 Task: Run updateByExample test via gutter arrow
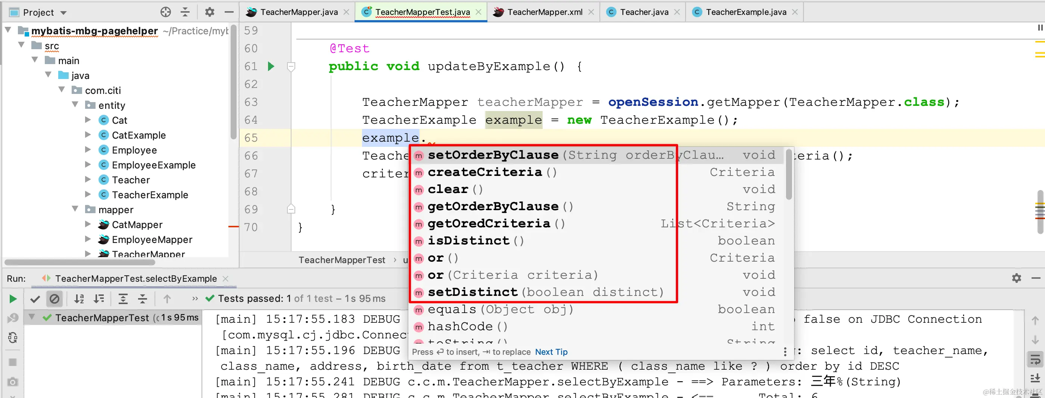271,66
